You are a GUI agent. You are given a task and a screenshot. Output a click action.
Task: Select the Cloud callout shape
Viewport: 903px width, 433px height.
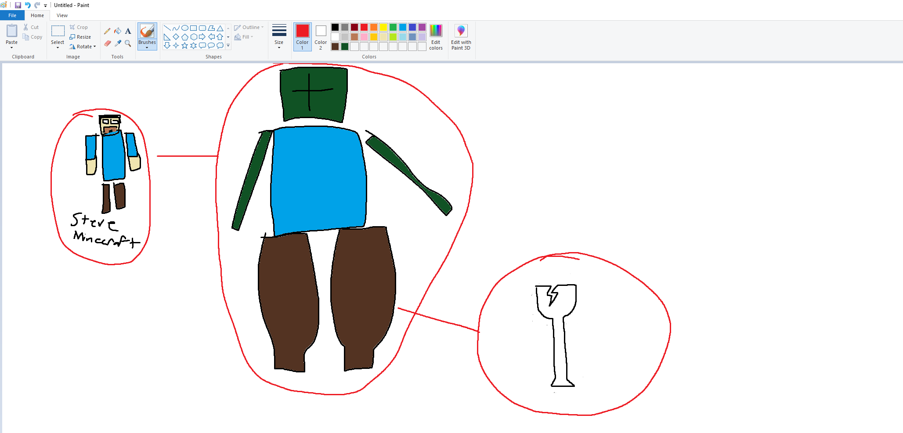[220, 45]
